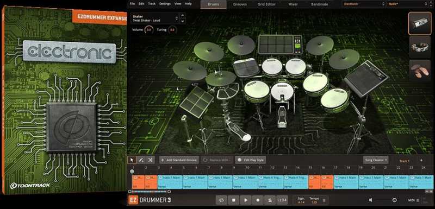Click the Tempo 120 value field

click(314, 200)
